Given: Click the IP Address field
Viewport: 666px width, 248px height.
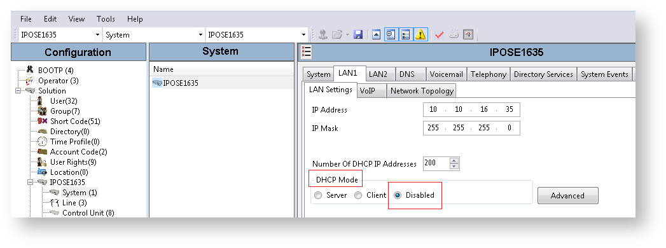Looking at the screenshot, I should pyautogui.click(x=471, y=109).
